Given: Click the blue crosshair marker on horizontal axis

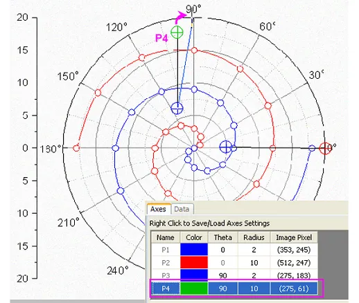Looking at the screenshot, I should pos(225,147).
